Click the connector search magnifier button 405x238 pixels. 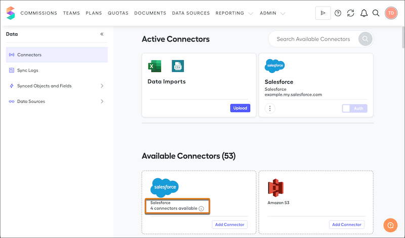(x=365, y=39)
